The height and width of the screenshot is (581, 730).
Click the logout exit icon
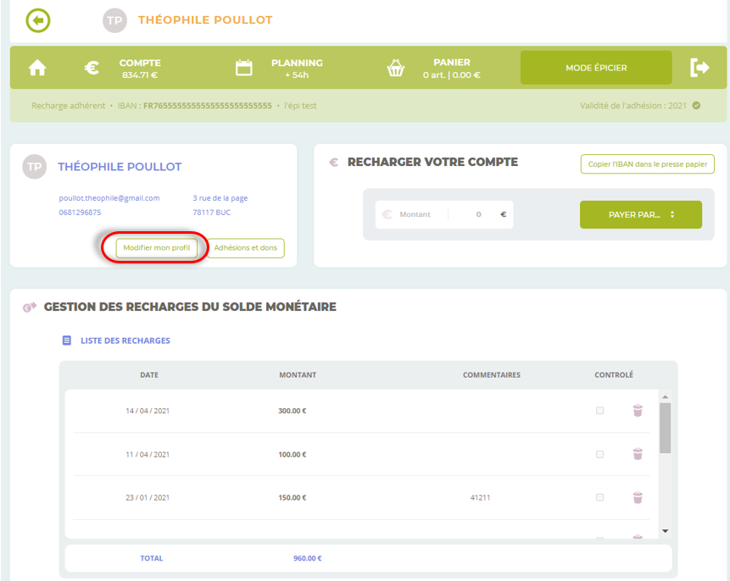tap(699, 68)
